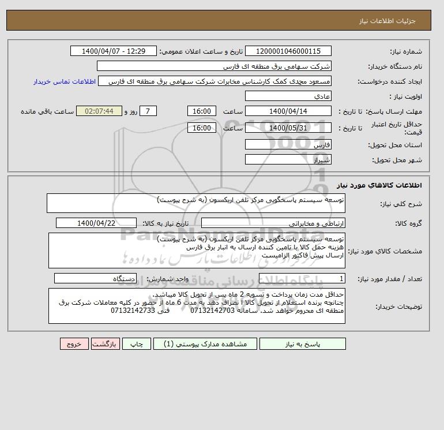Click the مشخصات کالای مورد نیاز text area
This screenshot has width=444, height=430.
click(x=197, y=250)
